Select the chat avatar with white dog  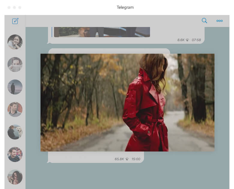15,132
